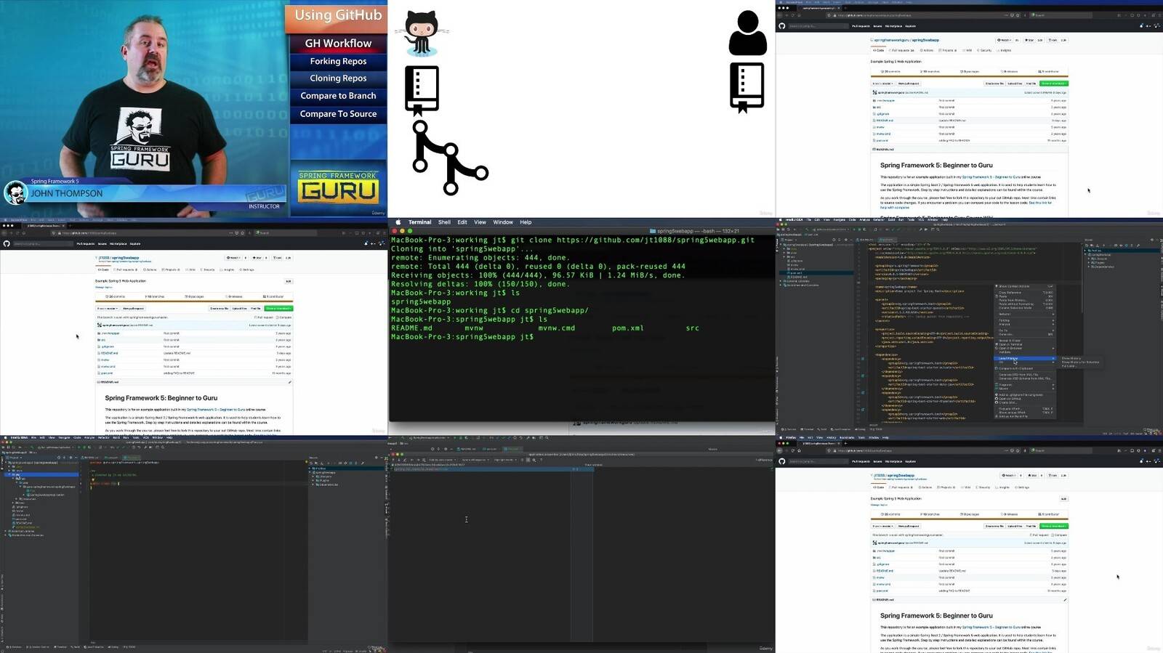1163x653 pixels.
Task: Open the Branch master dropdown on the springframeworkguru repo
Action: [882, 84]
